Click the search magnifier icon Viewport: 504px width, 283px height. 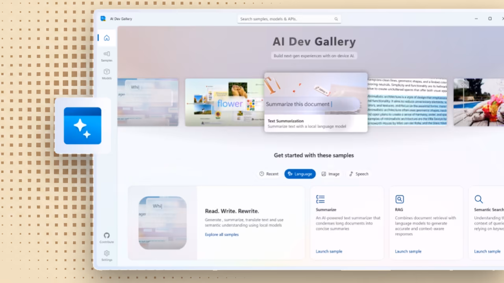336,19
